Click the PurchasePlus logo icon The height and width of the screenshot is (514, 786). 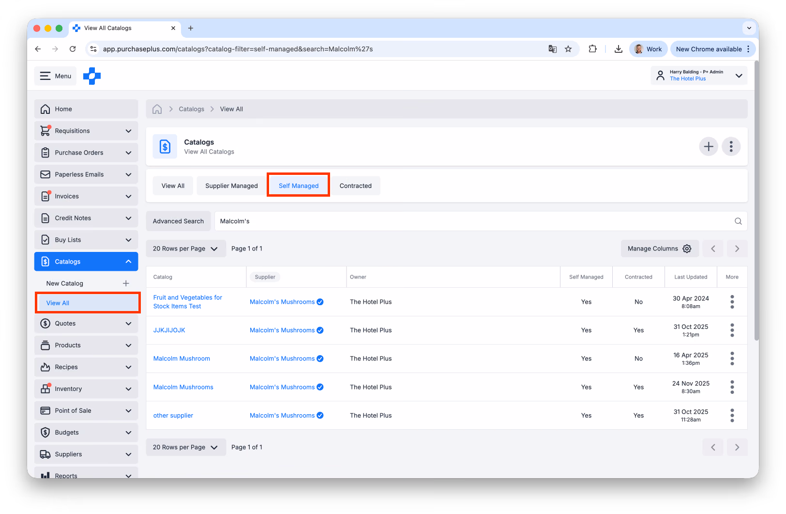(x=92, y=76)
